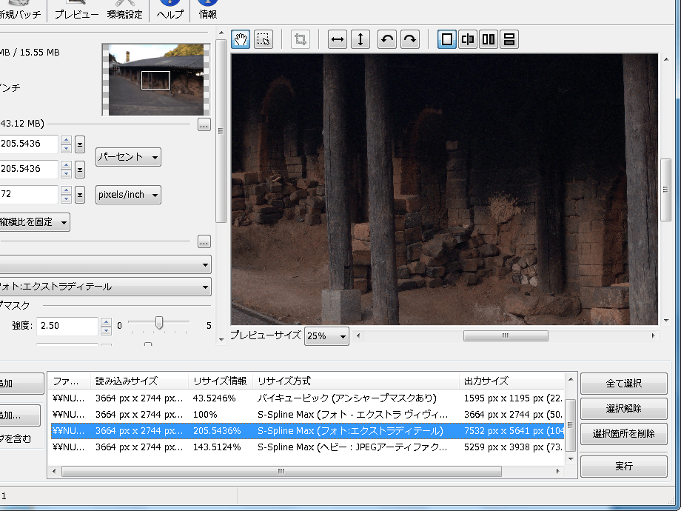Image resolution: width=681 pixels, height=511 pixels.
Task: Sort by リサイズ方式 column header
Action: (355, 381)
